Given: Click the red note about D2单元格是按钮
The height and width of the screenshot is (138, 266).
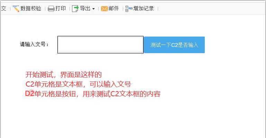Looking at the screenshot, I should pyautogui.click(x=93, y=94).
